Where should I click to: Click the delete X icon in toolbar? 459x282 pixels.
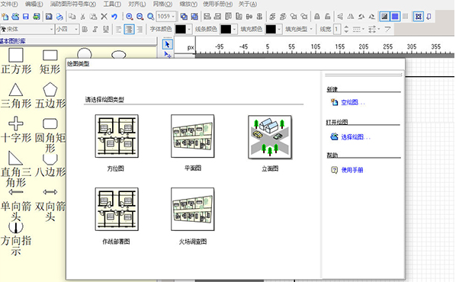coord(104,16)
